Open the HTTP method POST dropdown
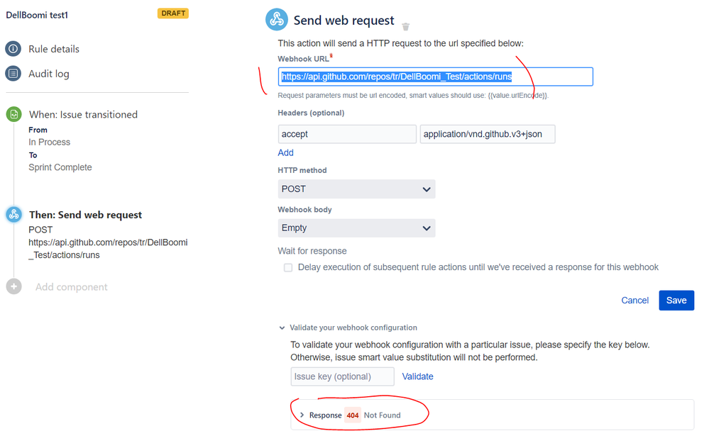This screenshot has width=709, height=431. tap(356, 189)
